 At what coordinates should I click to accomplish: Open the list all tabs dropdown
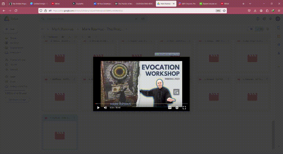click(x=250, y=4)
